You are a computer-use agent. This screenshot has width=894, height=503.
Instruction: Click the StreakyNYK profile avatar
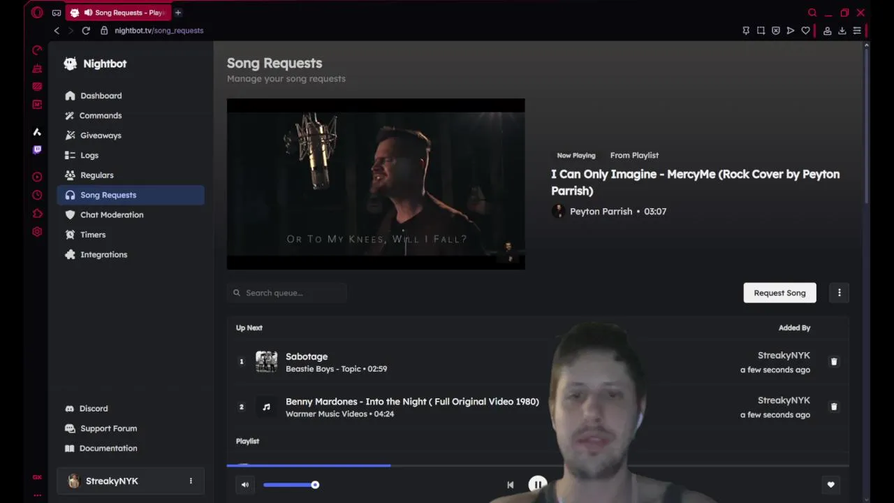click(x=73, y=481)
